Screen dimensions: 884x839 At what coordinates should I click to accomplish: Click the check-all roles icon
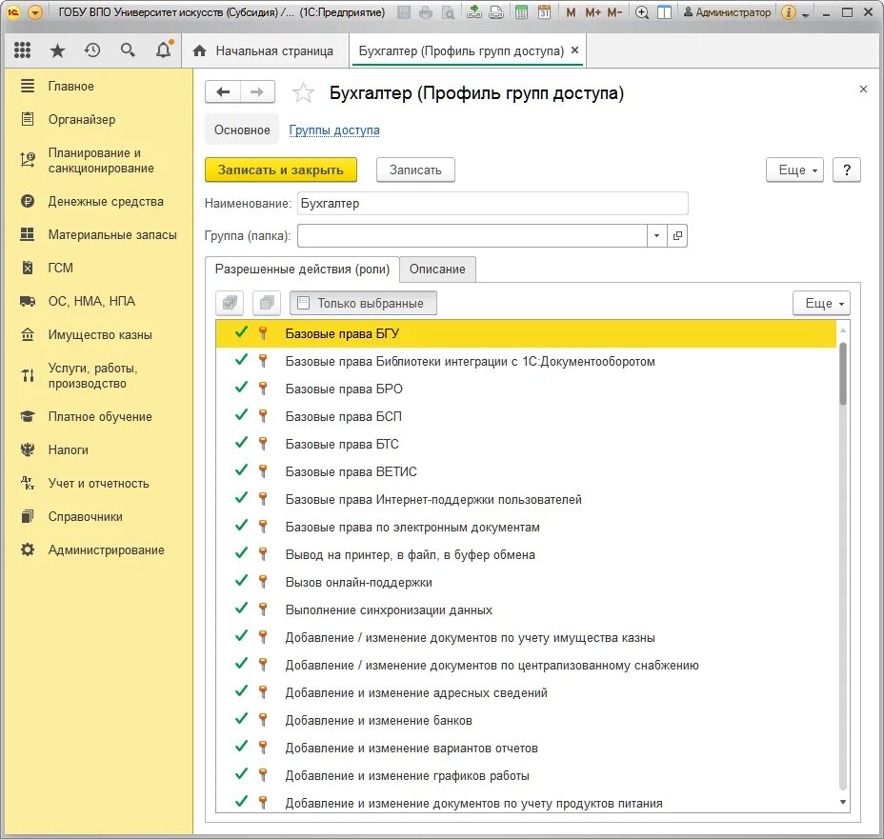pyautogui.click(x=230, y=303)
